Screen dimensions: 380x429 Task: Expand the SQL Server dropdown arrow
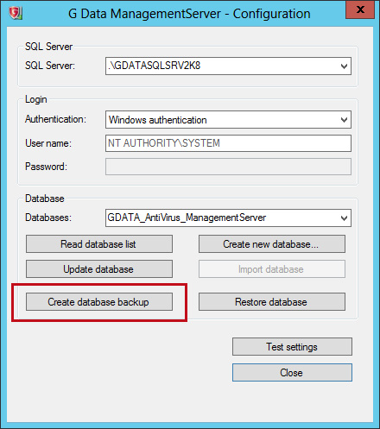pyautogui.click(x=344, y=66)
